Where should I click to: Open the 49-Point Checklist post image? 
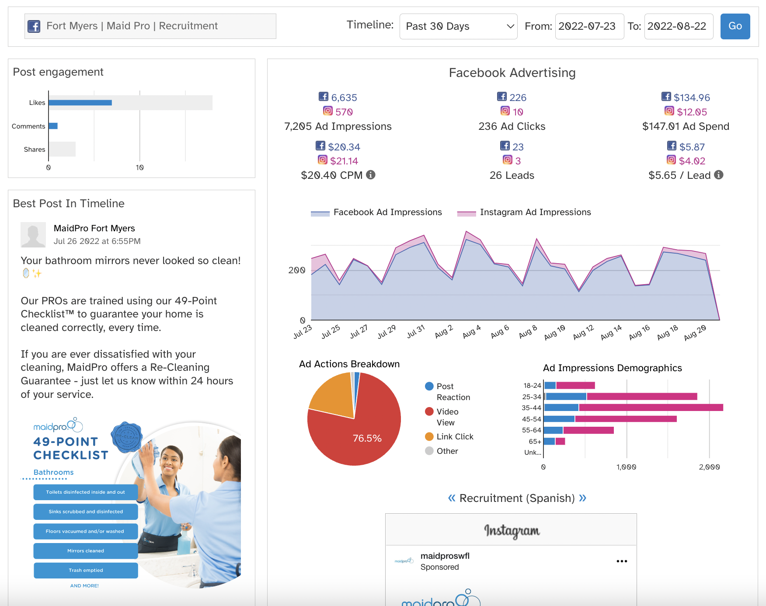[131, 503]
